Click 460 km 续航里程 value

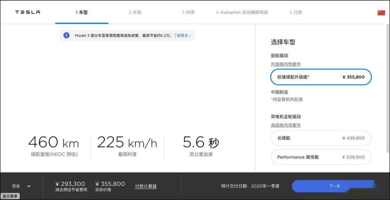pyautogui.click(x=54, y=147)
